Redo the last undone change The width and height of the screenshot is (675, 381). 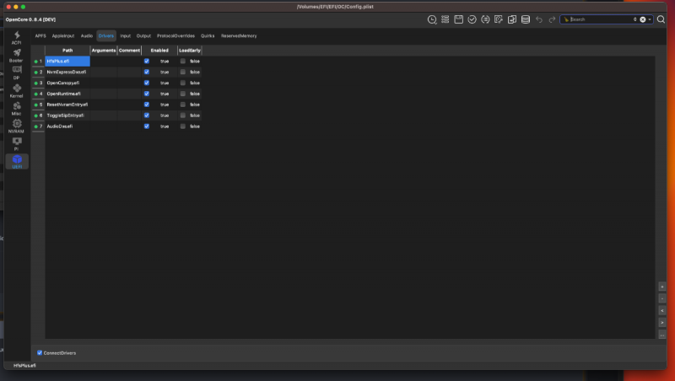pyautogui.click(x=552, y=19)
